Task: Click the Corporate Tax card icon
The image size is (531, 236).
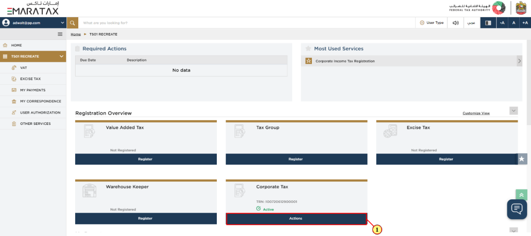Action: [x=239, y=190]
